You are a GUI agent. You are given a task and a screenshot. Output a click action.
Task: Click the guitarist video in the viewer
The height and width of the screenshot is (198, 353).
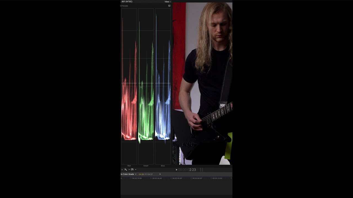coord(202,84)
